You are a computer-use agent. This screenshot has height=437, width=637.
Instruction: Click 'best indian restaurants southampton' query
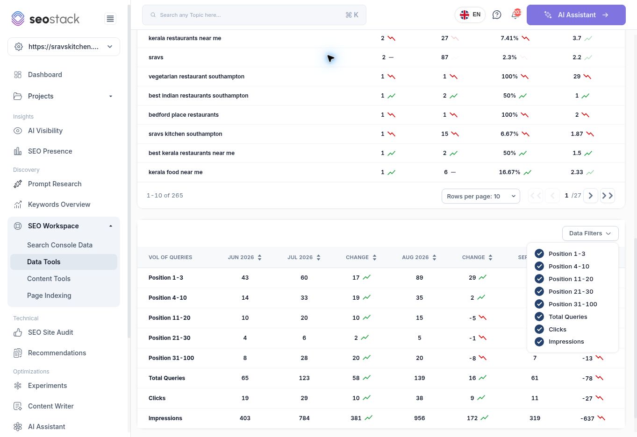tap(199, 96)
